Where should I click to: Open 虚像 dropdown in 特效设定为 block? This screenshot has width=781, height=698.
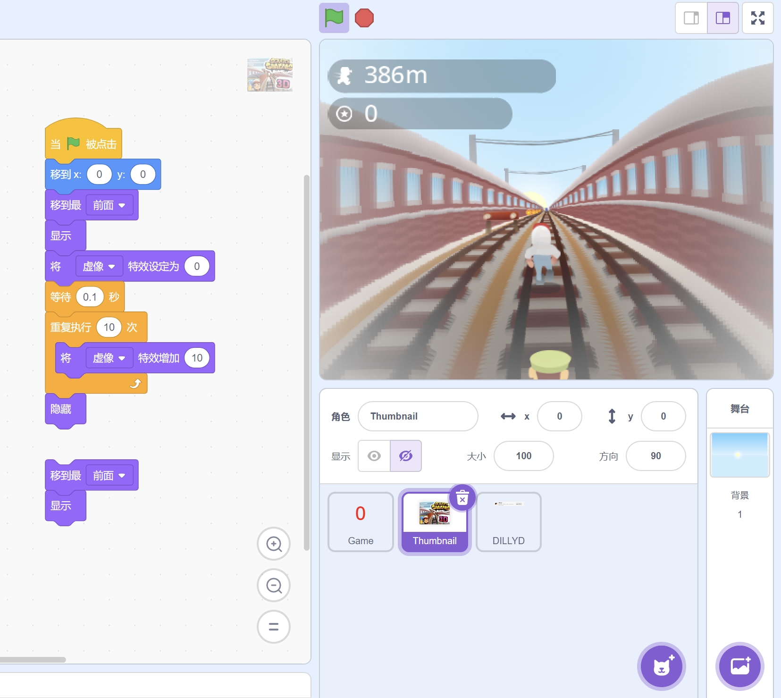coord(99,267)
